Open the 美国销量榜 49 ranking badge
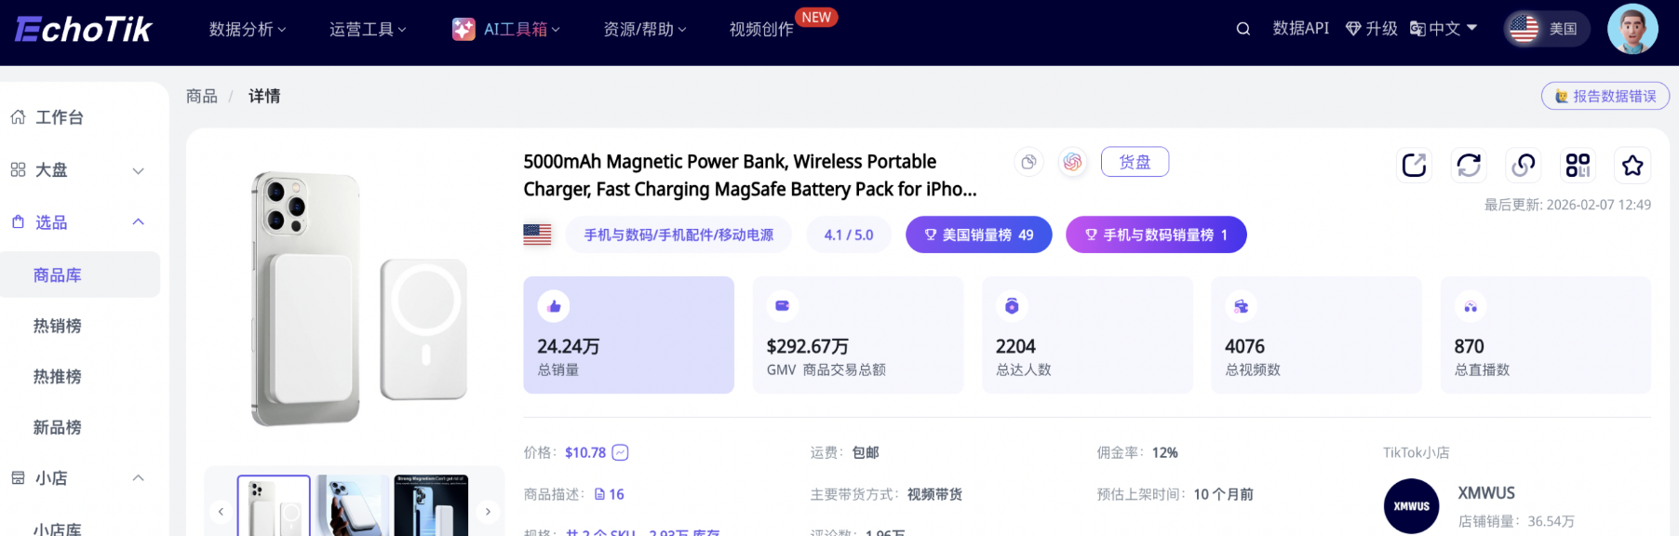The height and width of the screenshot is (536, 1679). [978, 235]
